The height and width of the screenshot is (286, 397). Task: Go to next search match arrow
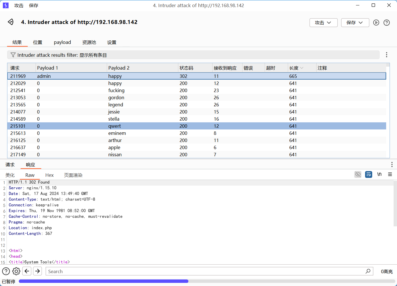[x=38, y=271]
